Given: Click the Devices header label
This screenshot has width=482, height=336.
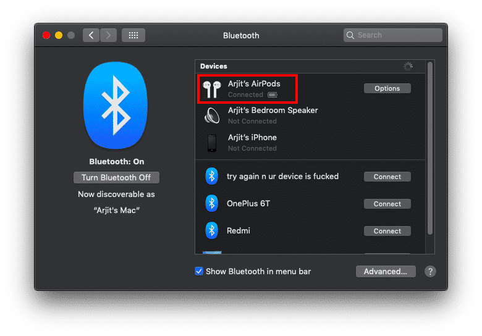Looking at the screenshot, I should [214, 66].
